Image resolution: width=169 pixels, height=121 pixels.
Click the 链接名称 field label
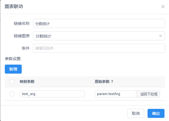point(22,23)
